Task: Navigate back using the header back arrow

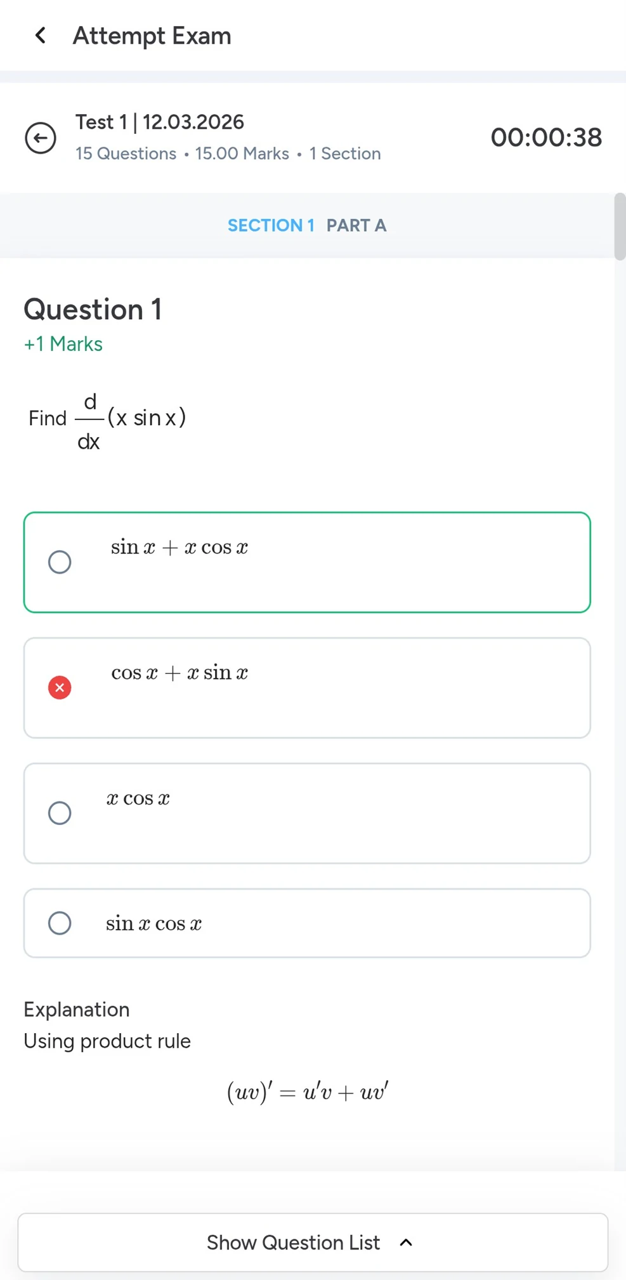Action: [40, 36]
